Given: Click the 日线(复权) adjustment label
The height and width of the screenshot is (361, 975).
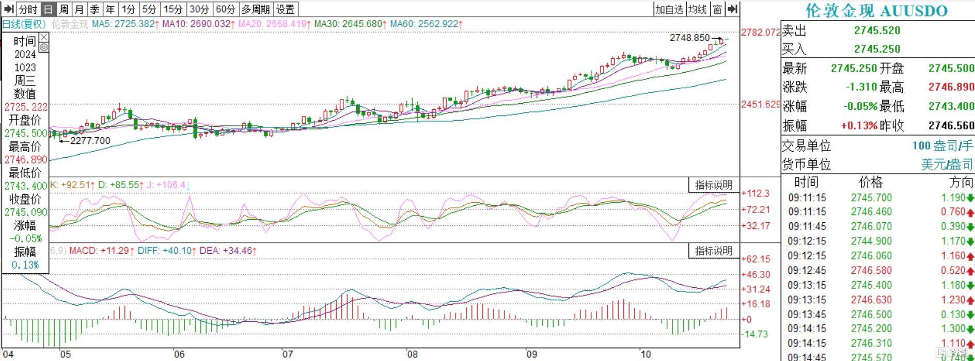Looking at the screenshot, I should click(x=24, y=24).
